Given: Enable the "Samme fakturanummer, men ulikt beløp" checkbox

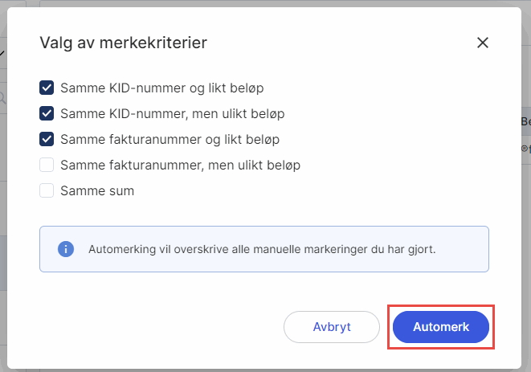Looking at the screenshot, I should [47, 165].
